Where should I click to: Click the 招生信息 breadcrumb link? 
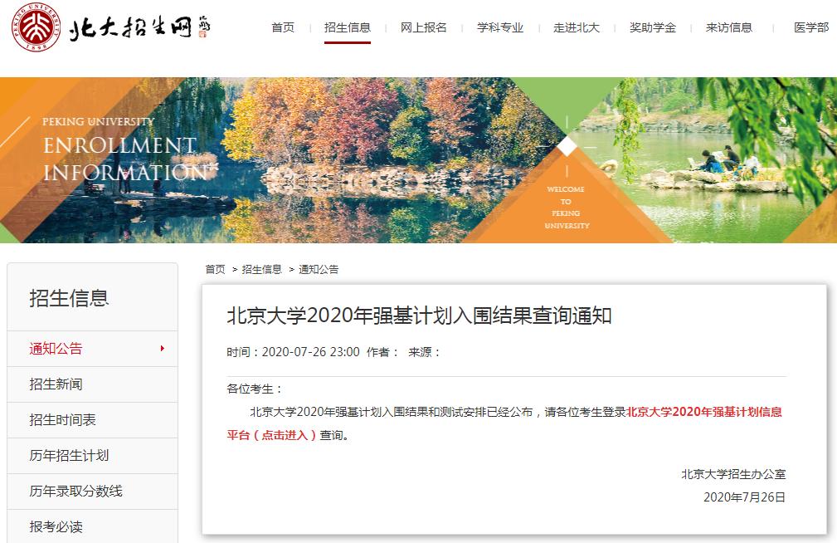(x=261, y=269)
